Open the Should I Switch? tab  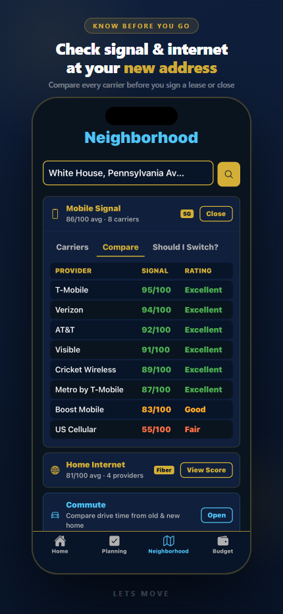point(186,247)
